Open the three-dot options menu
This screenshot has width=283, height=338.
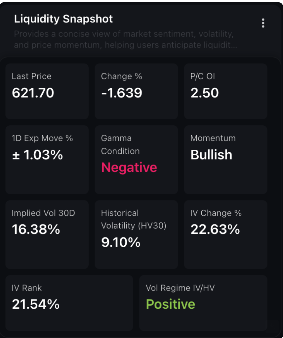point(263,23)
